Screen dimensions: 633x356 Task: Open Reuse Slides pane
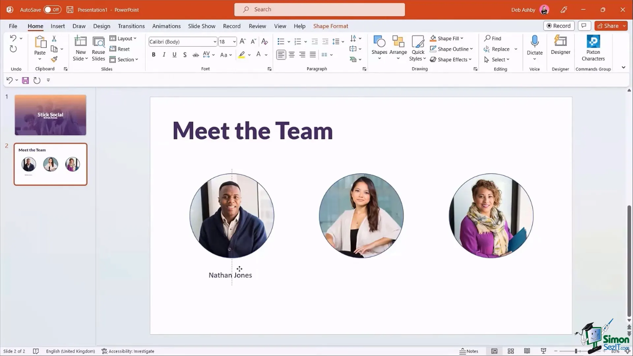(x=98, y=48)
